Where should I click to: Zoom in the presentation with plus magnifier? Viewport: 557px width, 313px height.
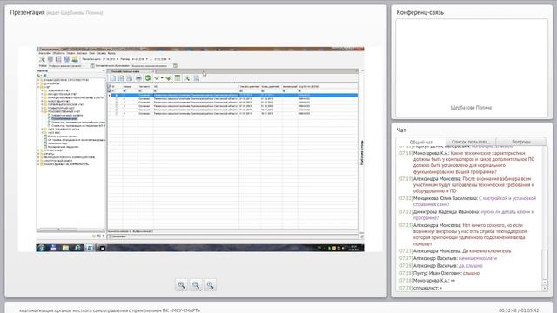(181, 285)
